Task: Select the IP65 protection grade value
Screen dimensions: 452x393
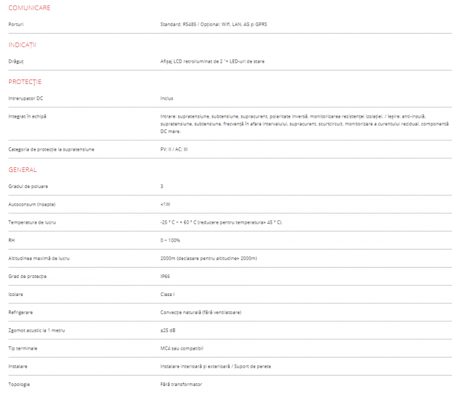Action: click(x=166, y=276)
